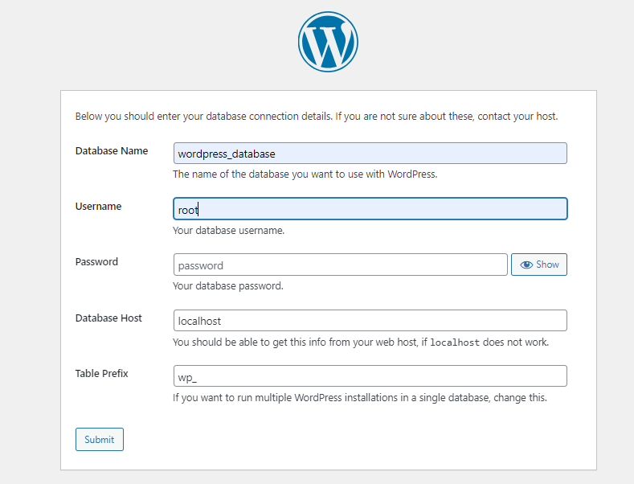Click into the Username field containing root
Viewport: 634px width, 484px height.
(x=370, y=209)
